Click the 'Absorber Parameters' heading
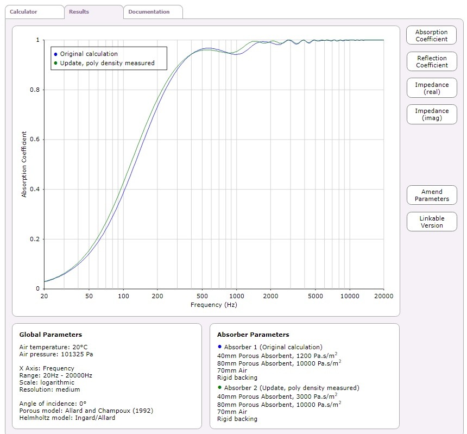 (x=253, y=335)
